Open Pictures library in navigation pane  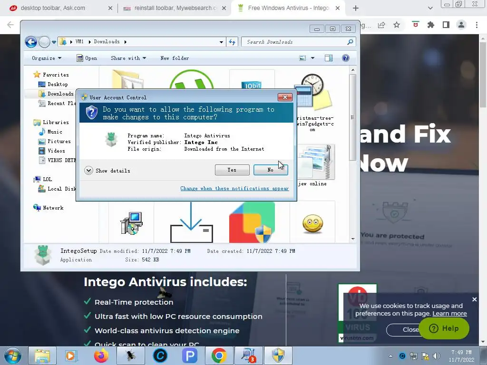[54, 141]
